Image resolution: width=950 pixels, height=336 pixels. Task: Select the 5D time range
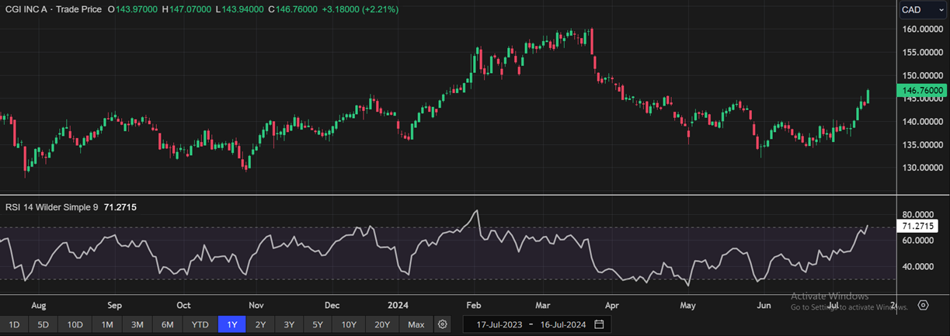(x=43, y=324)
